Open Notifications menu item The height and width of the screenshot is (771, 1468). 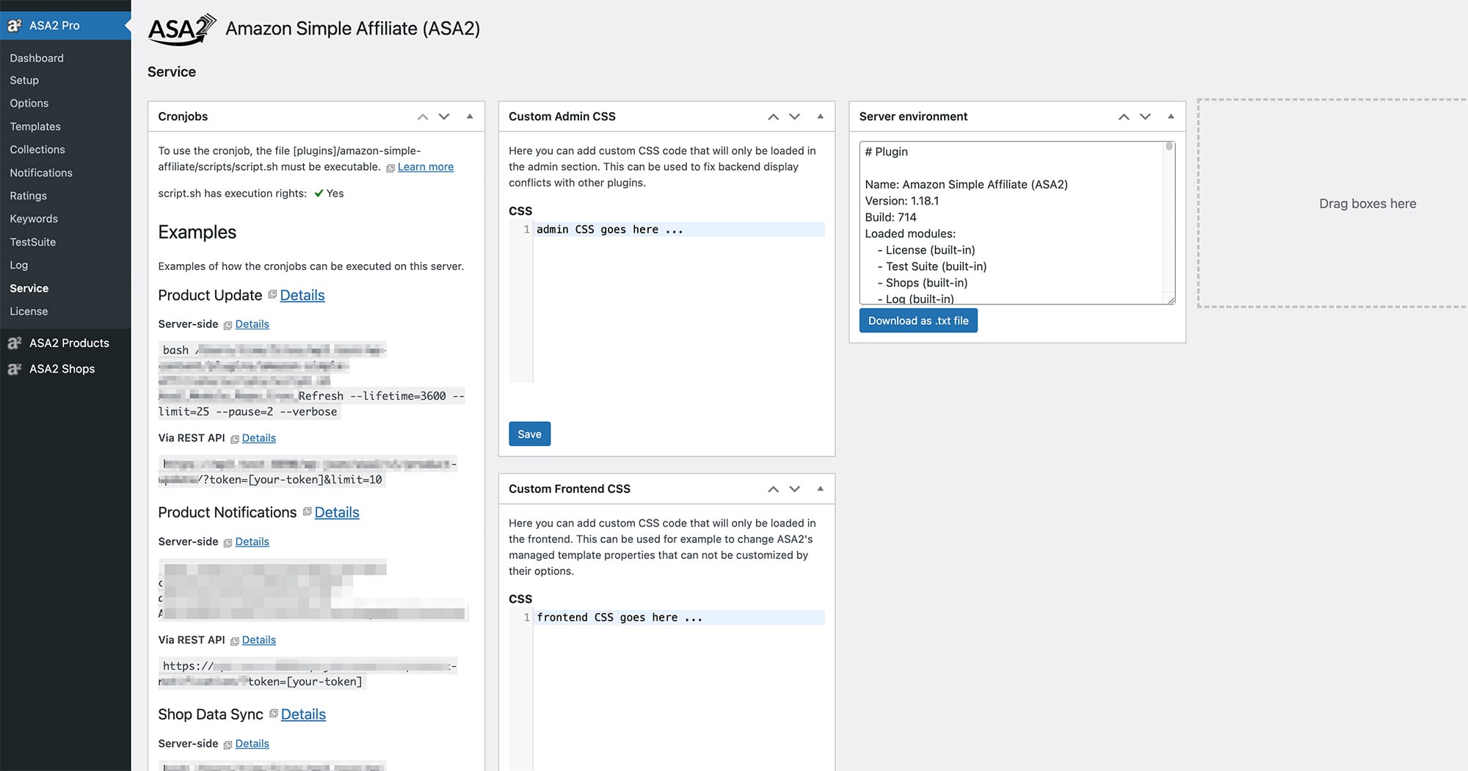[x=41, y=173]
